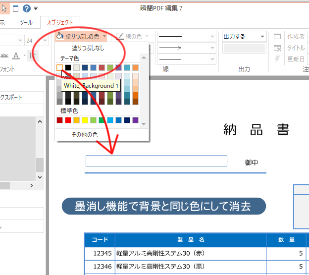Click the 納 品 書 document title
Screen dimensions: 309x275
257,129
